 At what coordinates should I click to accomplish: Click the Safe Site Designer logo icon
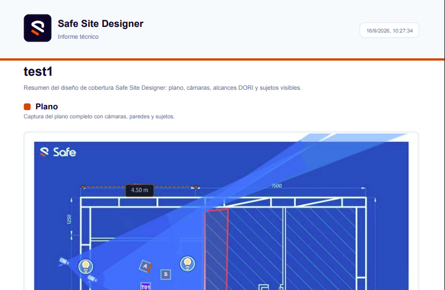click(x=38, y=28)
